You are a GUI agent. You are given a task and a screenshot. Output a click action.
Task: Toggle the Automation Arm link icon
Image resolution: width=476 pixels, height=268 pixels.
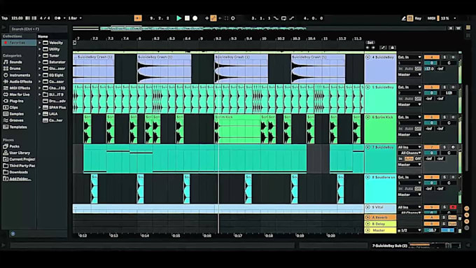point(213,18)
